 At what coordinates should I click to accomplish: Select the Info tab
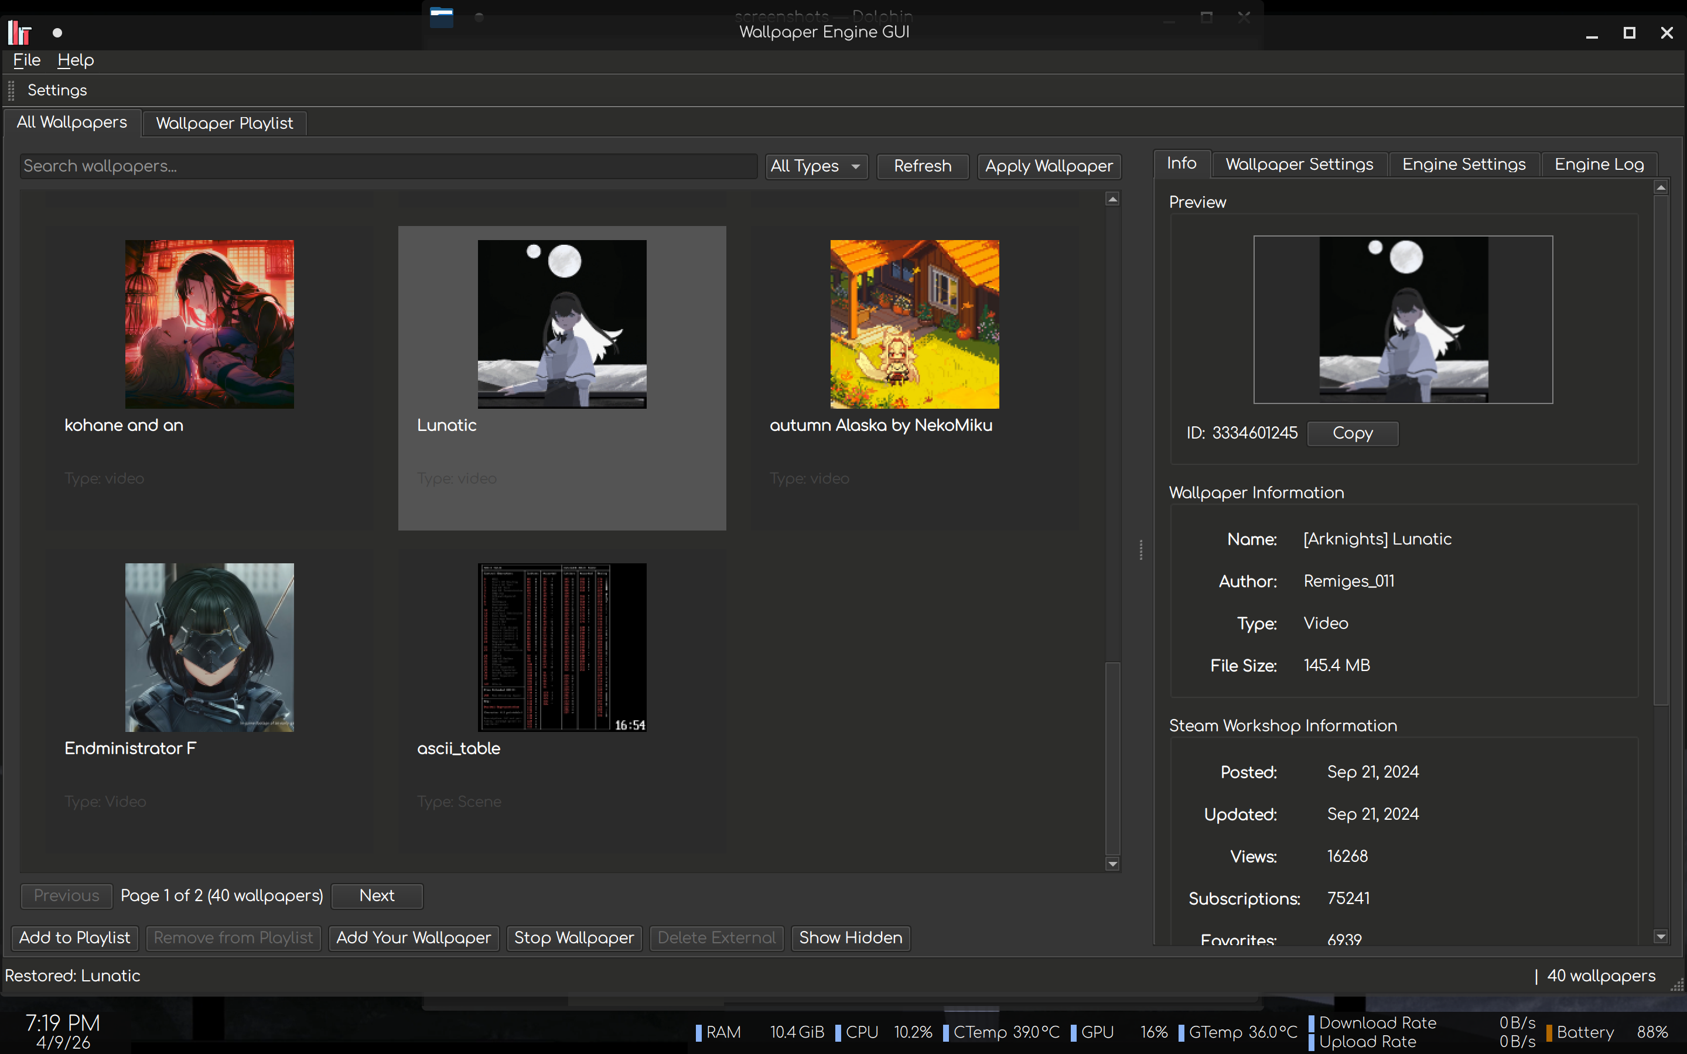tap(1181, 163)
